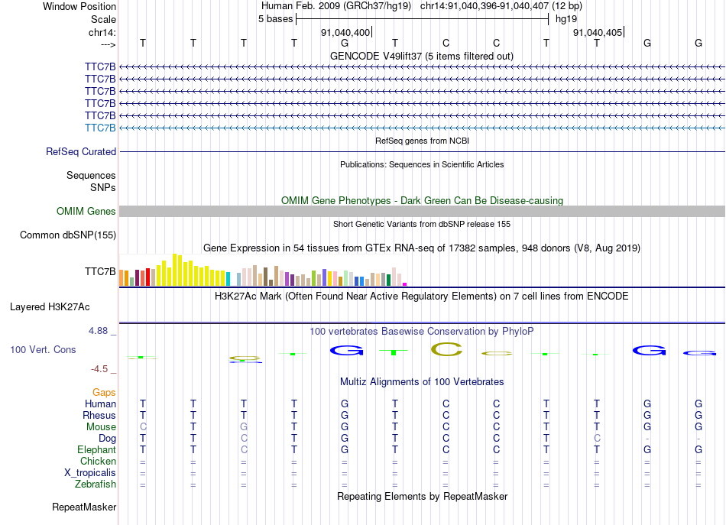This screenshot has height=525, width=726.
Task: Select the Dog alignment row label
Action: [x=107, y=439]
